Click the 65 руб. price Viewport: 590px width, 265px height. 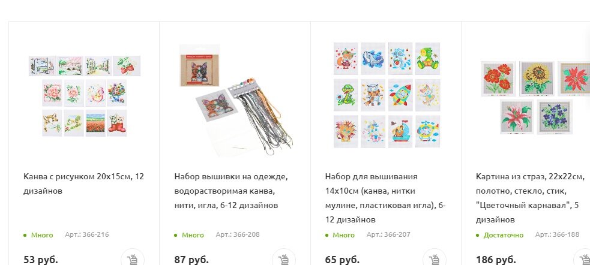[342, 260]
